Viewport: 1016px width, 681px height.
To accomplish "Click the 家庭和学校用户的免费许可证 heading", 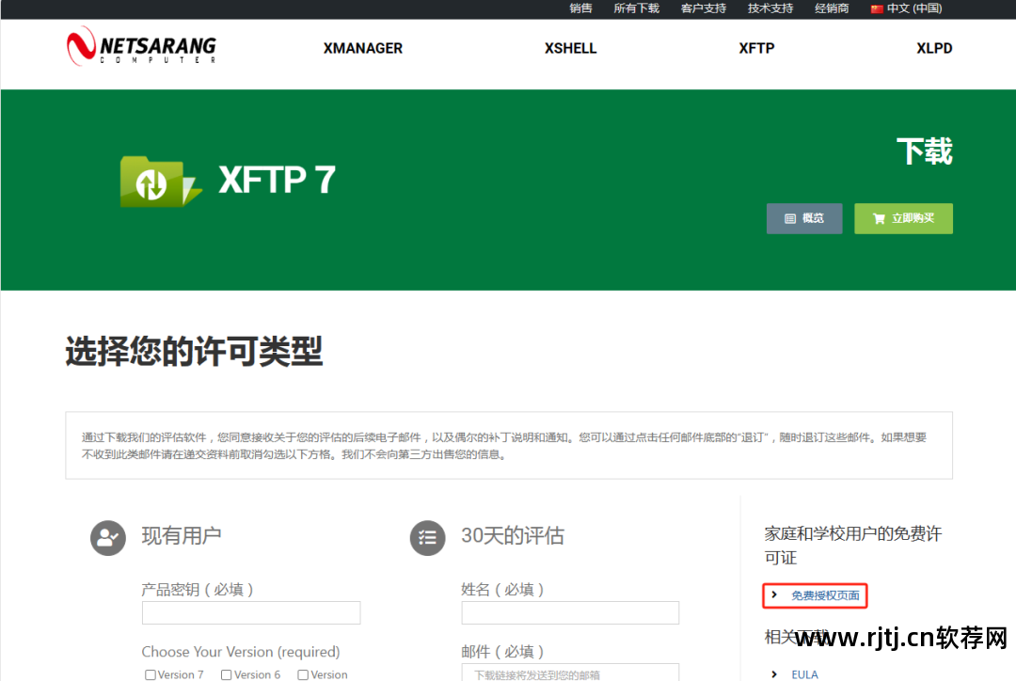I will point(852,546).
